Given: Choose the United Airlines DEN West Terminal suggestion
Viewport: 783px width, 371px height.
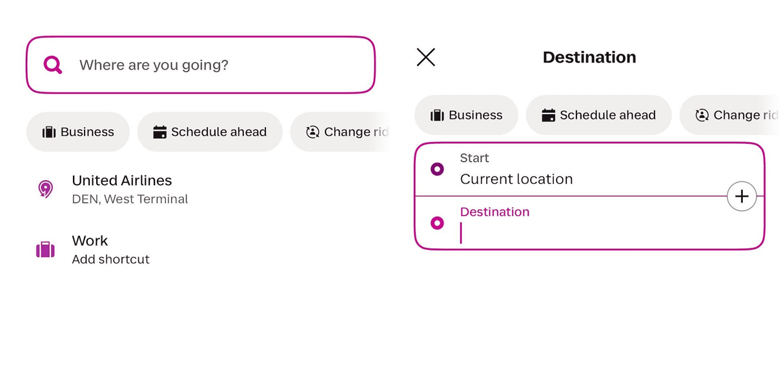Looking at the screenshot, I should coord(129,189).
